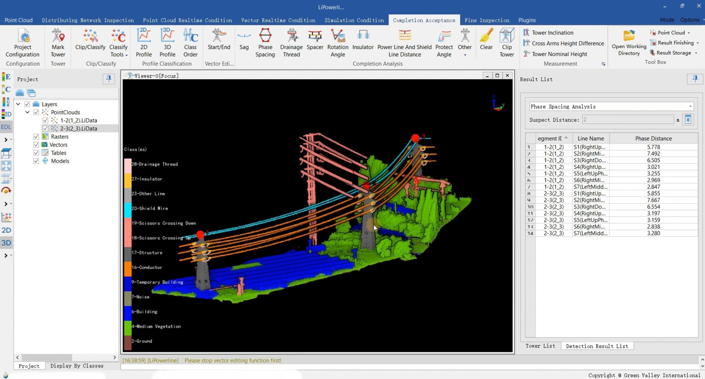Screen dimensions: 705x379
Task: Switch to the Fine Inspection ribbon tab
Action: [487, 20]
